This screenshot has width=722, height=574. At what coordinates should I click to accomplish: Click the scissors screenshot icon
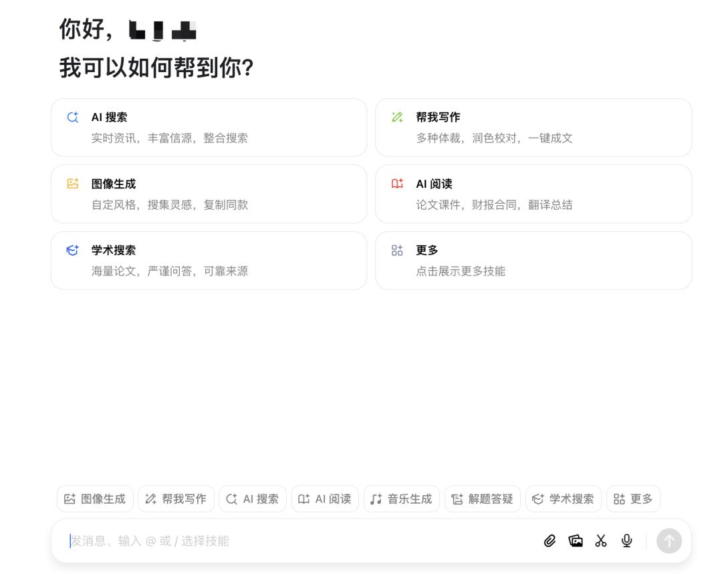[601, 541]
